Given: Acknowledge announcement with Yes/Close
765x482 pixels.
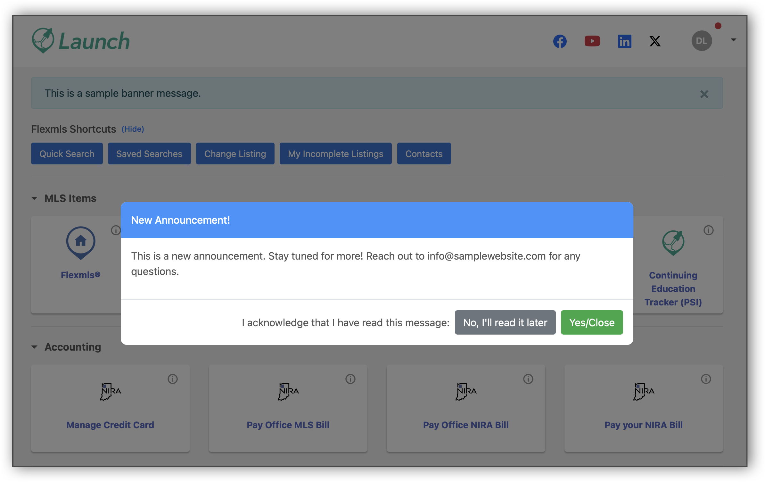Looking at the screenshot, I should click(x=591, y=322).
